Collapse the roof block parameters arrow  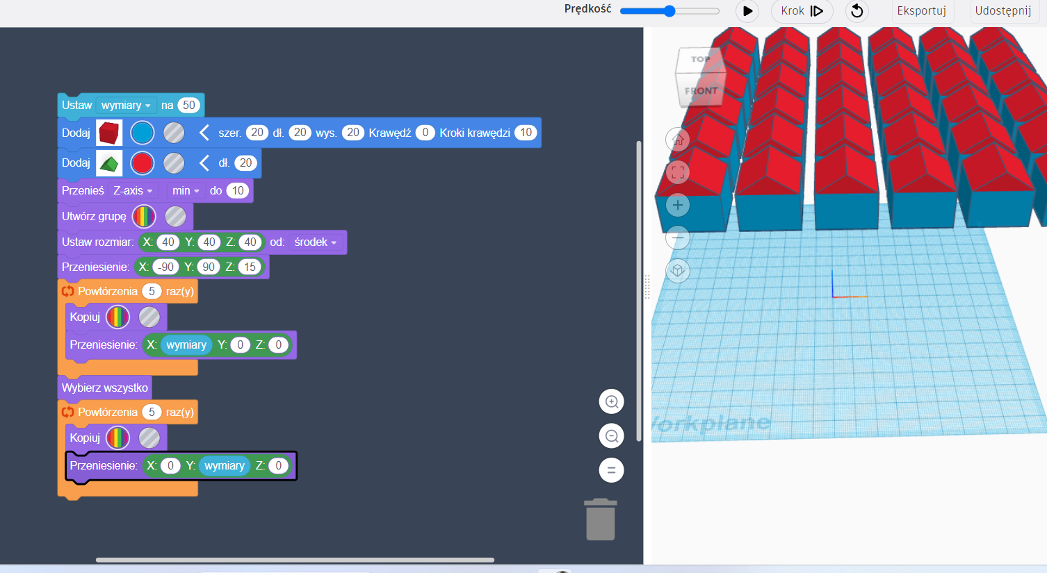(204, 163)
